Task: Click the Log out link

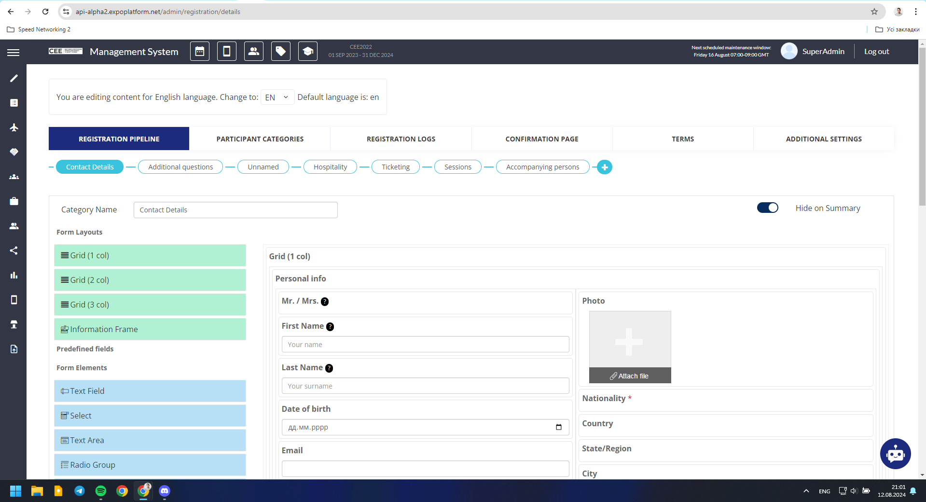Action: pos(876,52)
